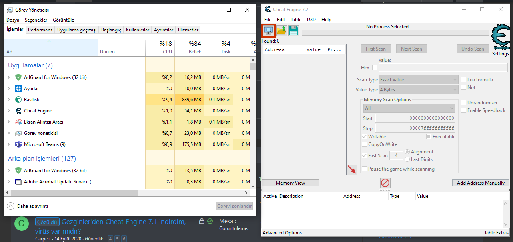The image size is (513, 242).
Task: Click the Cheat Engine scan progress bar
Action: click(x=395, y=33)
